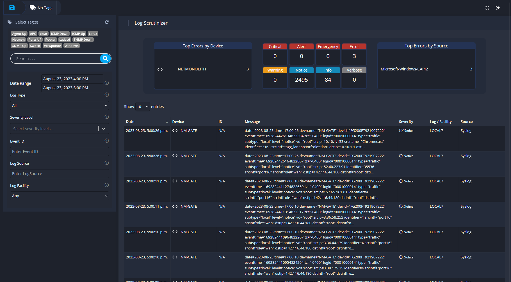The image size is (511, 282).
Task: Refresh the tag list
Action: tap(107, 22)
